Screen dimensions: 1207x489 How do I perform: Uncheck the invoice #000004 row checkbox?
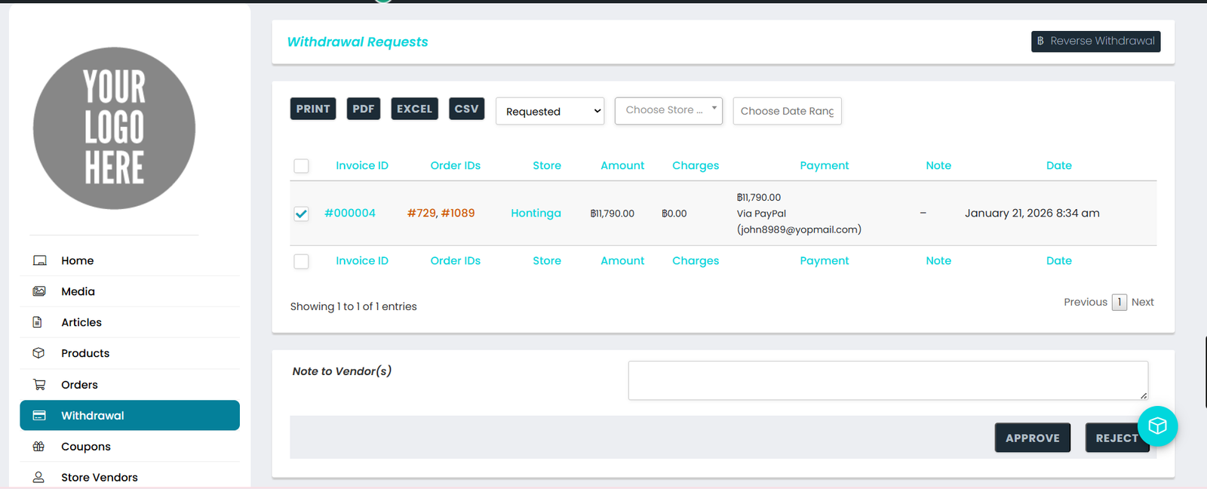(x=301, y=214)
